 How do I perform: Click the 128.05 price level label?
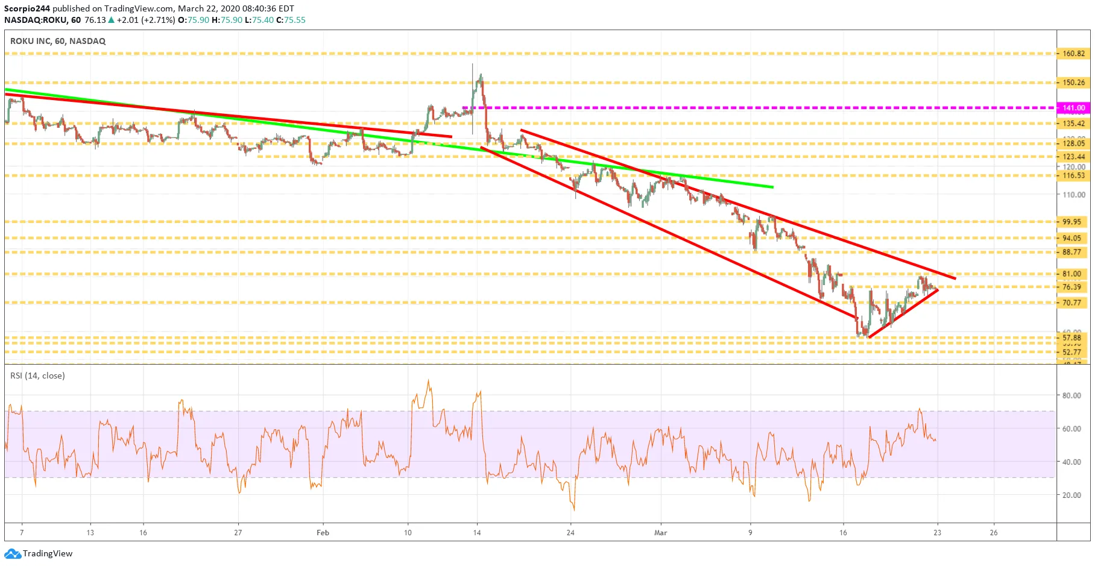click(x=1073, y=143)
